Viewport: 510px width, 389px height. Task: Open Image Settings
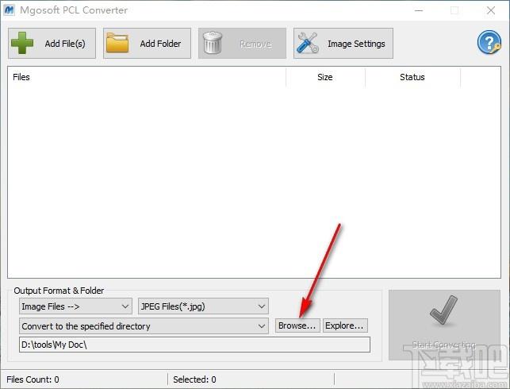pyautogui.click(x=343, y=44)
